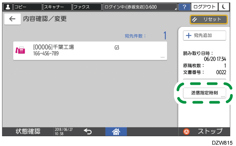Viewport: 236px width, 146px height.
Task: Log out with ログアウト button
Action: 204,7
